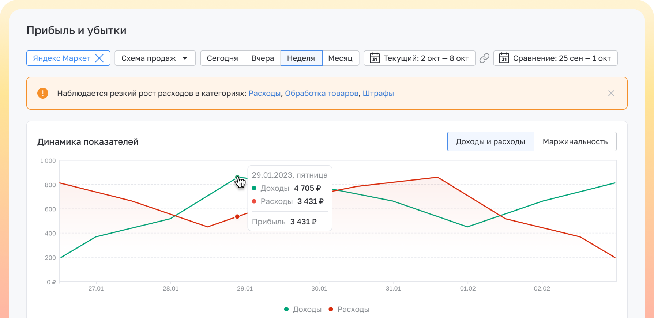Toggle the Расходы series in chart legend
Image resolution: width=654 pixels, height=318 pixels.
pyautogui.click(x=349, y=309)
